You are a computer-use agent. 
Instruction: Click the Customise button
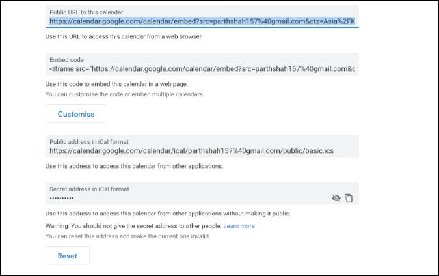tap(76, 114)
